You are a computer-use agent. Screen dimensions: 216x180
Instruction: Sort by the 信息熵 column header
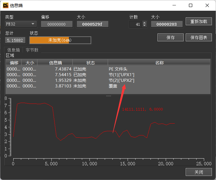55,63
